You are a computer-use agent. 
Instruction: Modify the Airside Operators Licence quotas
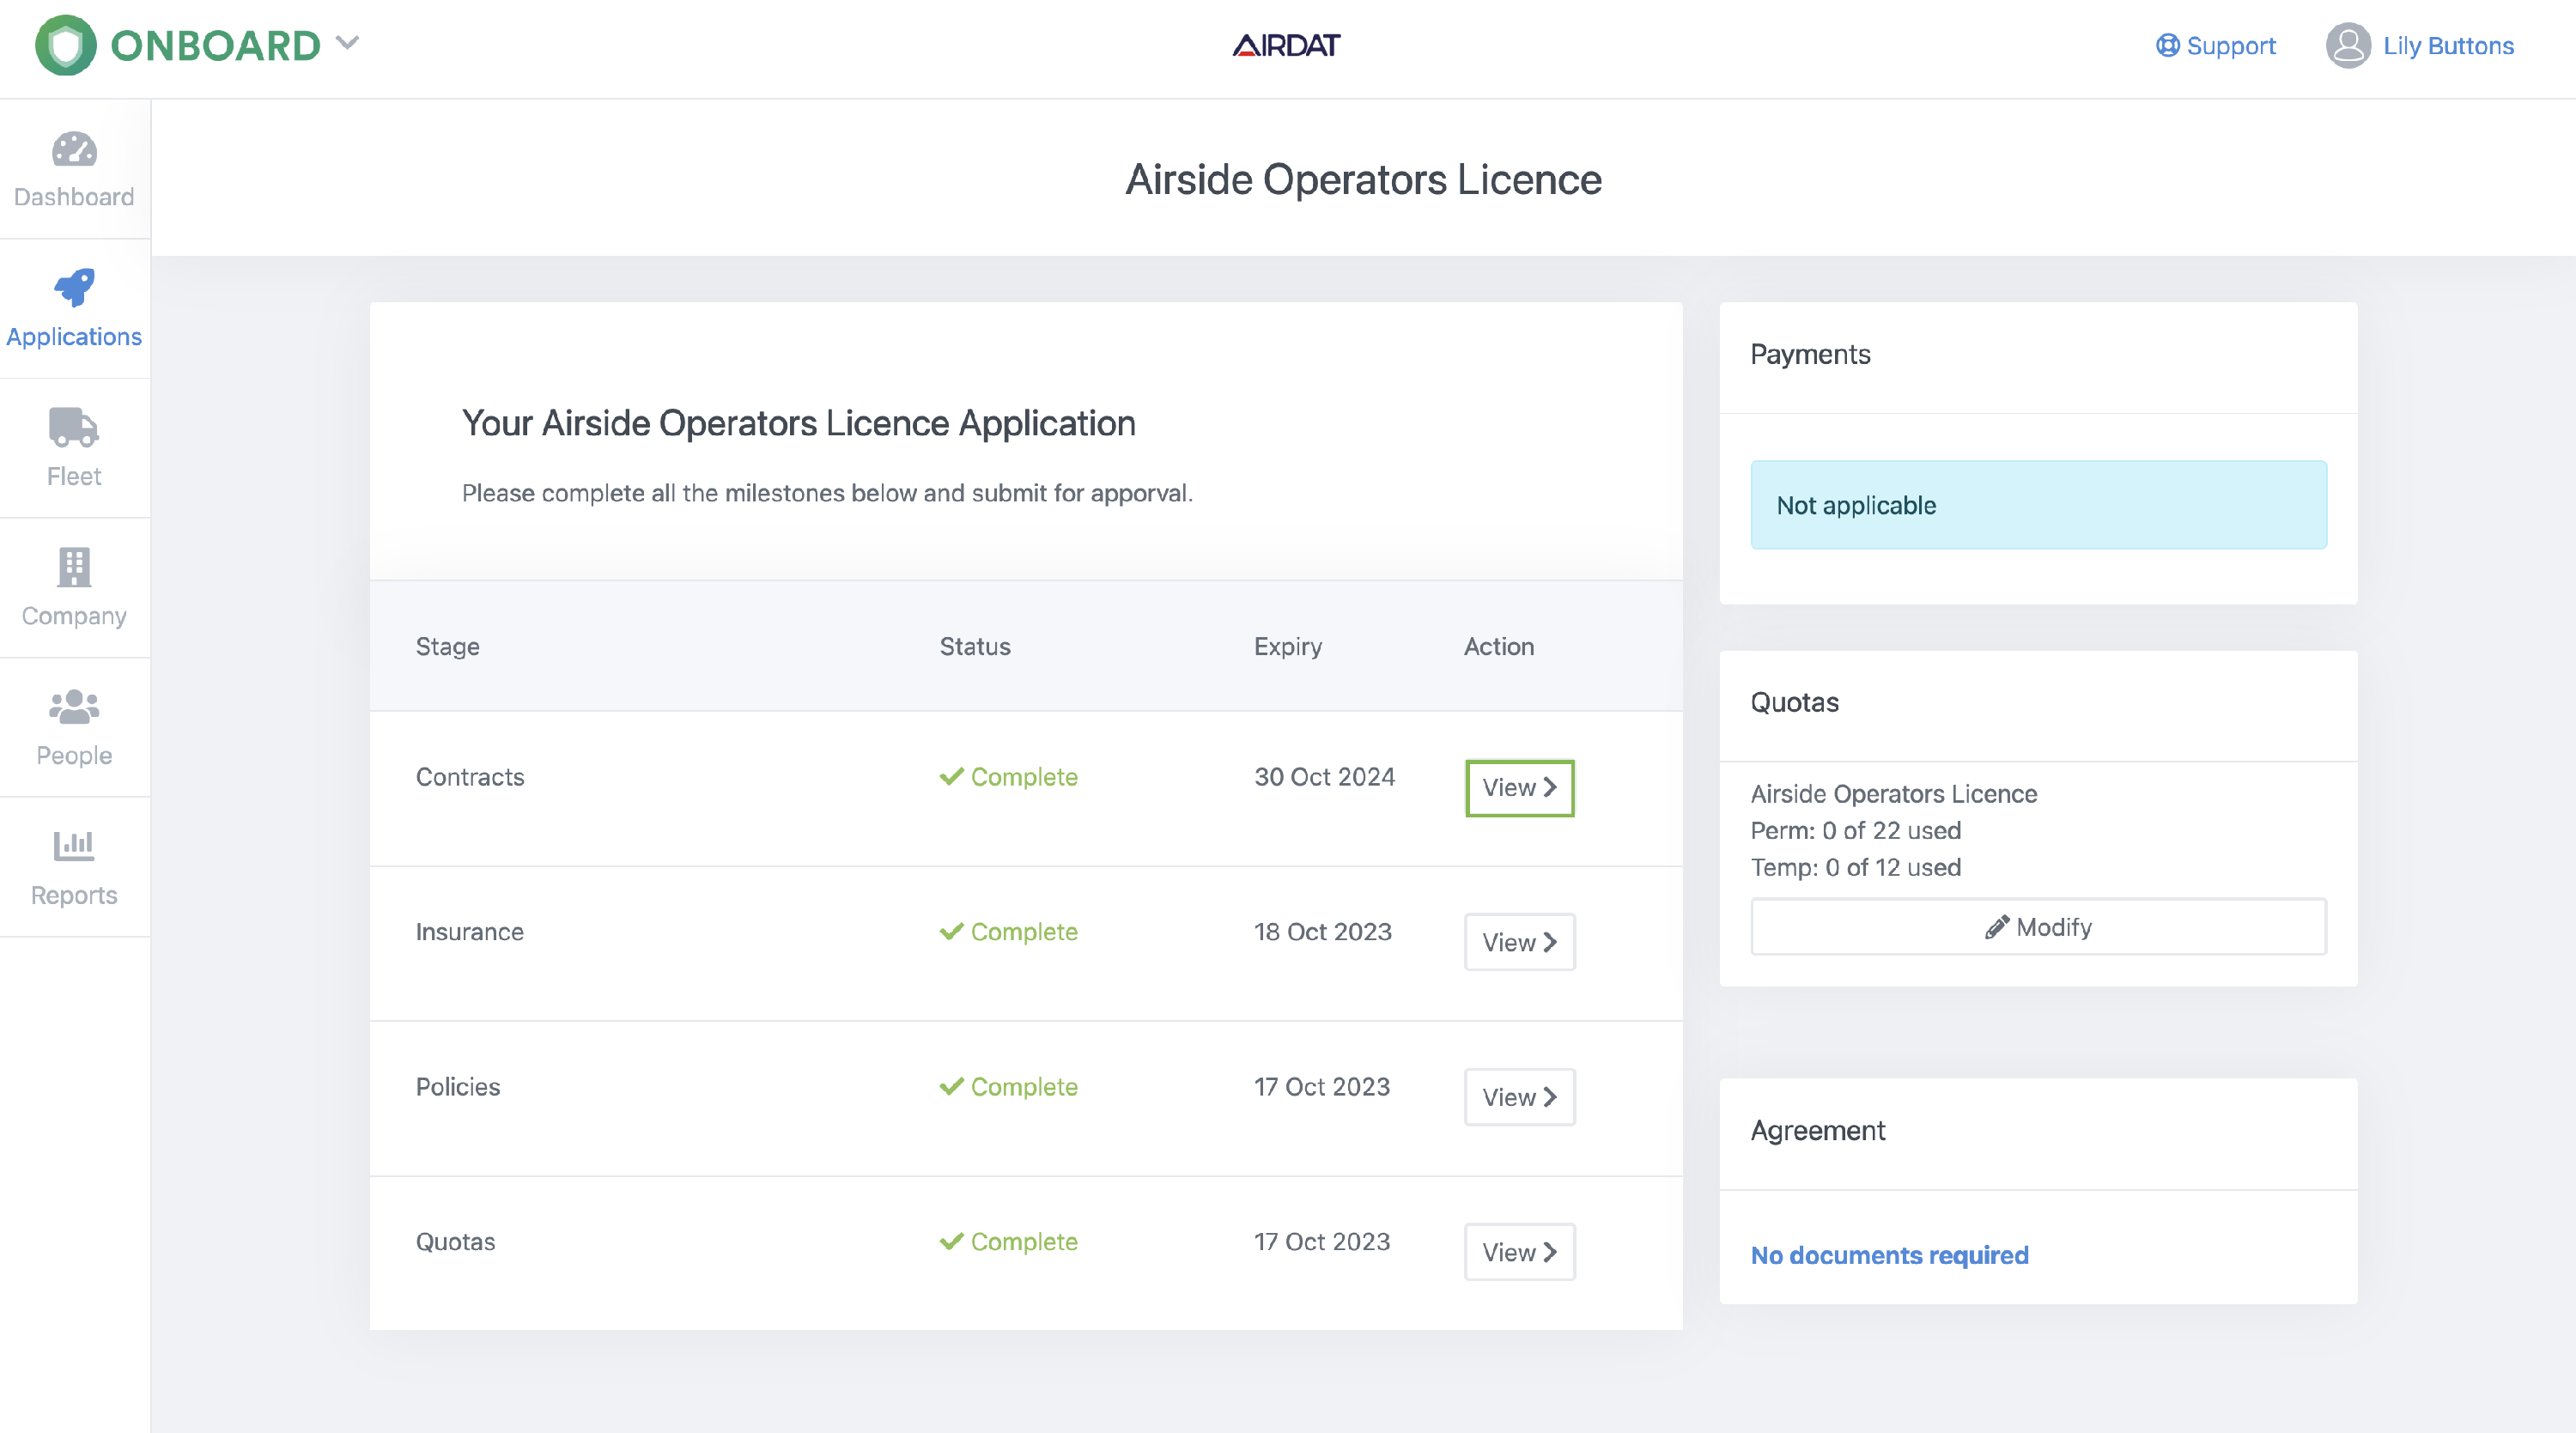click(x=2038, y=927)
